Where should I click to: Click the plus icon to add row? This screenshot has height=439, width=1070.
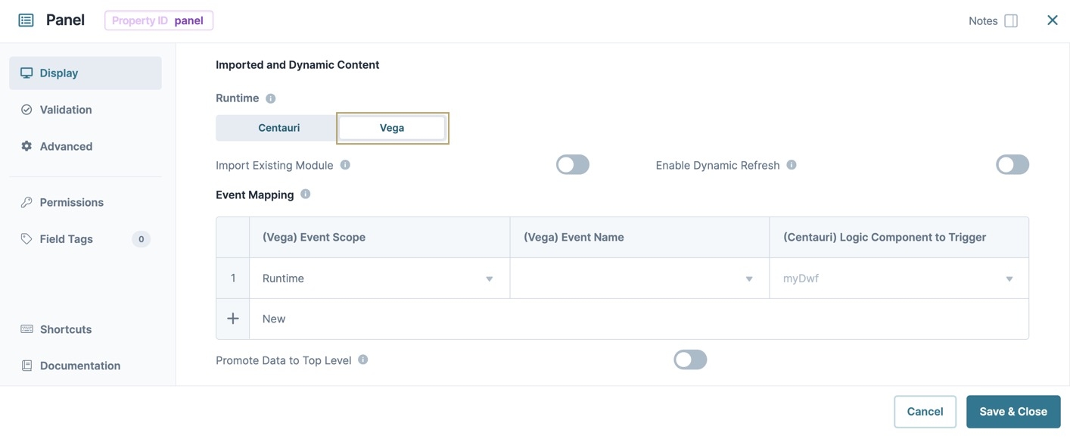(x=233, y=319)
